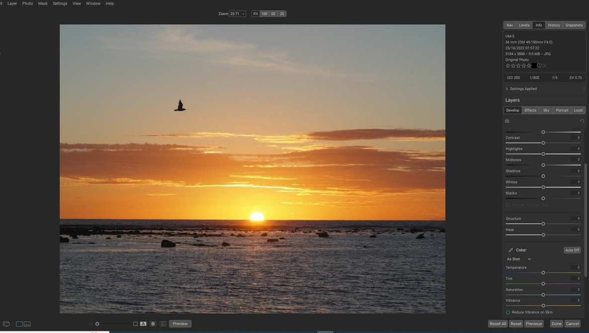Screen dimensions: 589x333
Task: Click the heart like icon in Info panel
Action: (539, 66)
